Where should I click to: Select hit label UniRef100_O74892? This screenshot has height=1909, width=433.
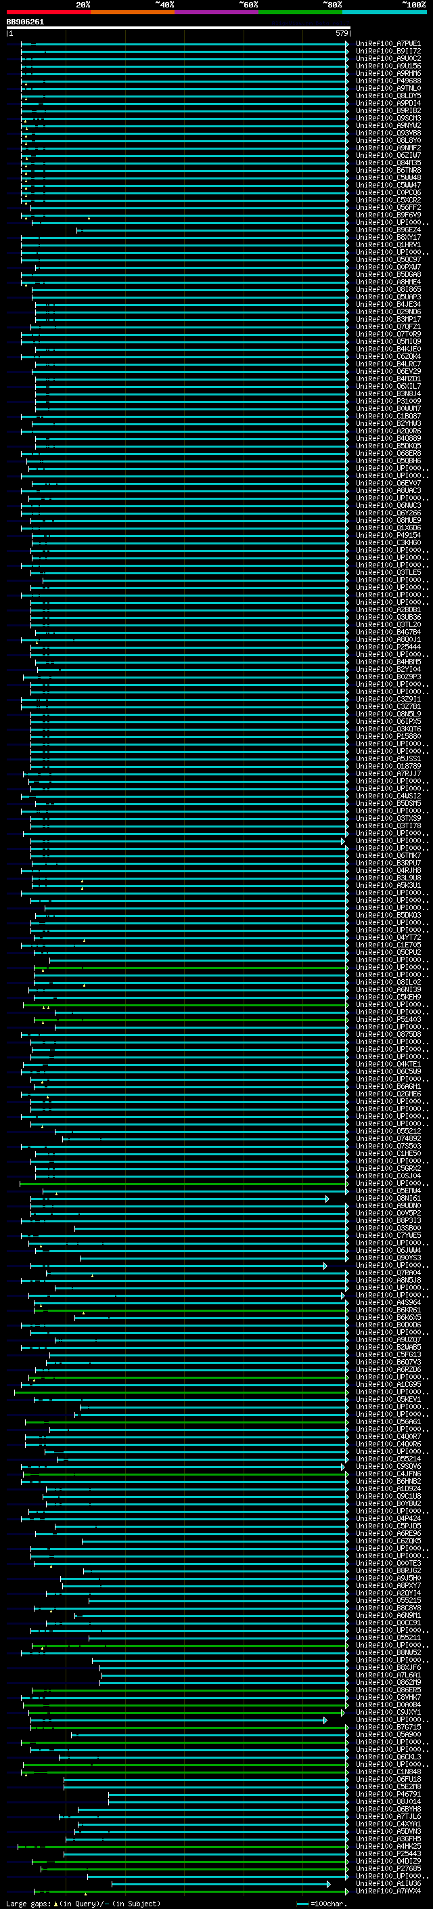point(388,1138)
